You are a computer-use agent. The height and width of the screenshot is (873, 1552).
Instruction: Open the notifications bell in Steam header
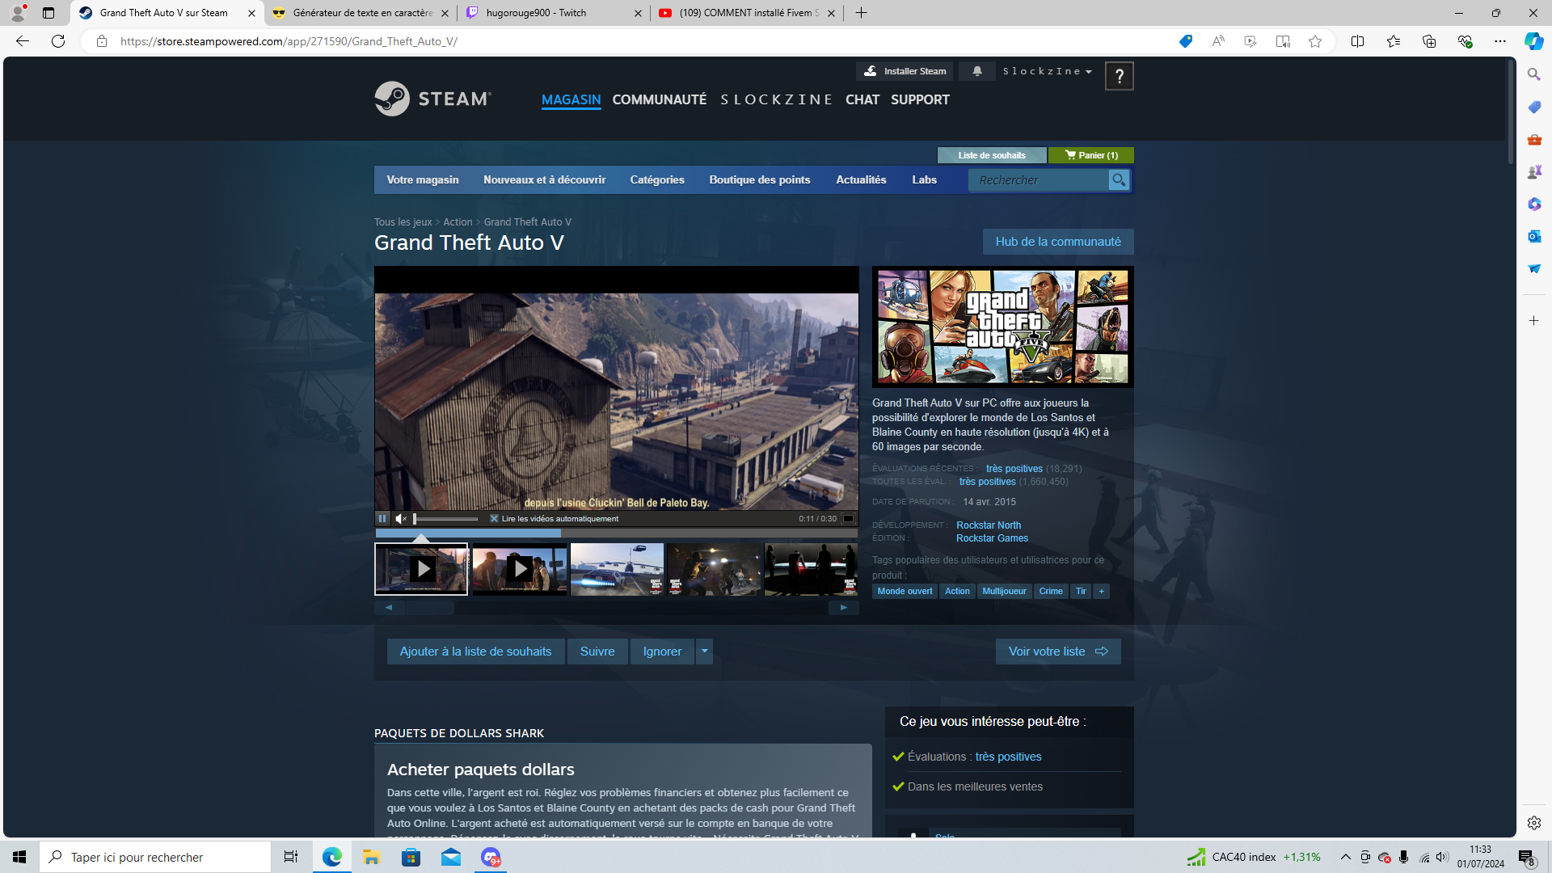977,71
